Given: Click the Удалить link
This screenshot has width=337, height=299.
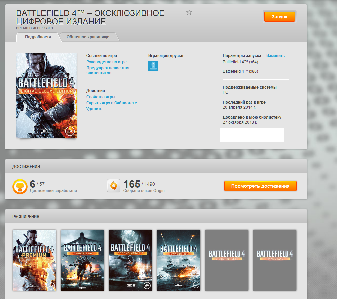Looking at the screenshot, I should point(94,109).
